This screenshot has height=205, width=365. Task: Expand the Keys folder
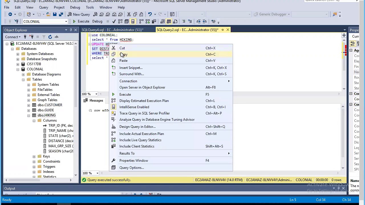34,156
